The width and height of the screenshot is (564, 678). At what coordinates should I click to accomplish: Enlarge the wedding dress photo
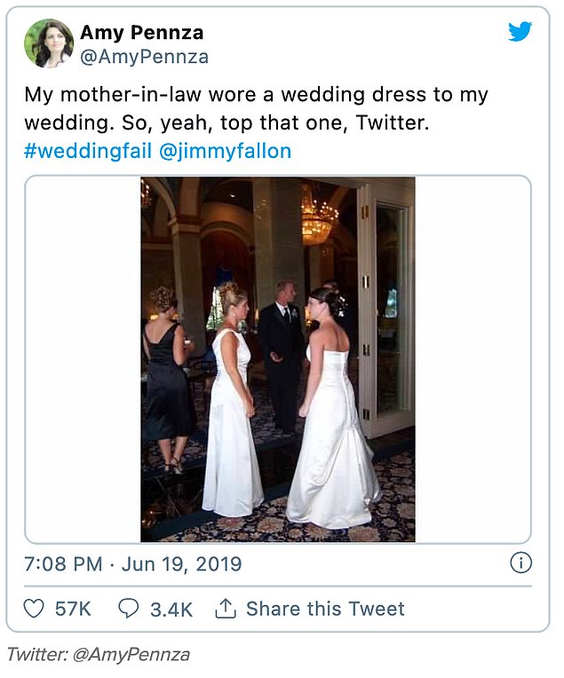(277, 359)
